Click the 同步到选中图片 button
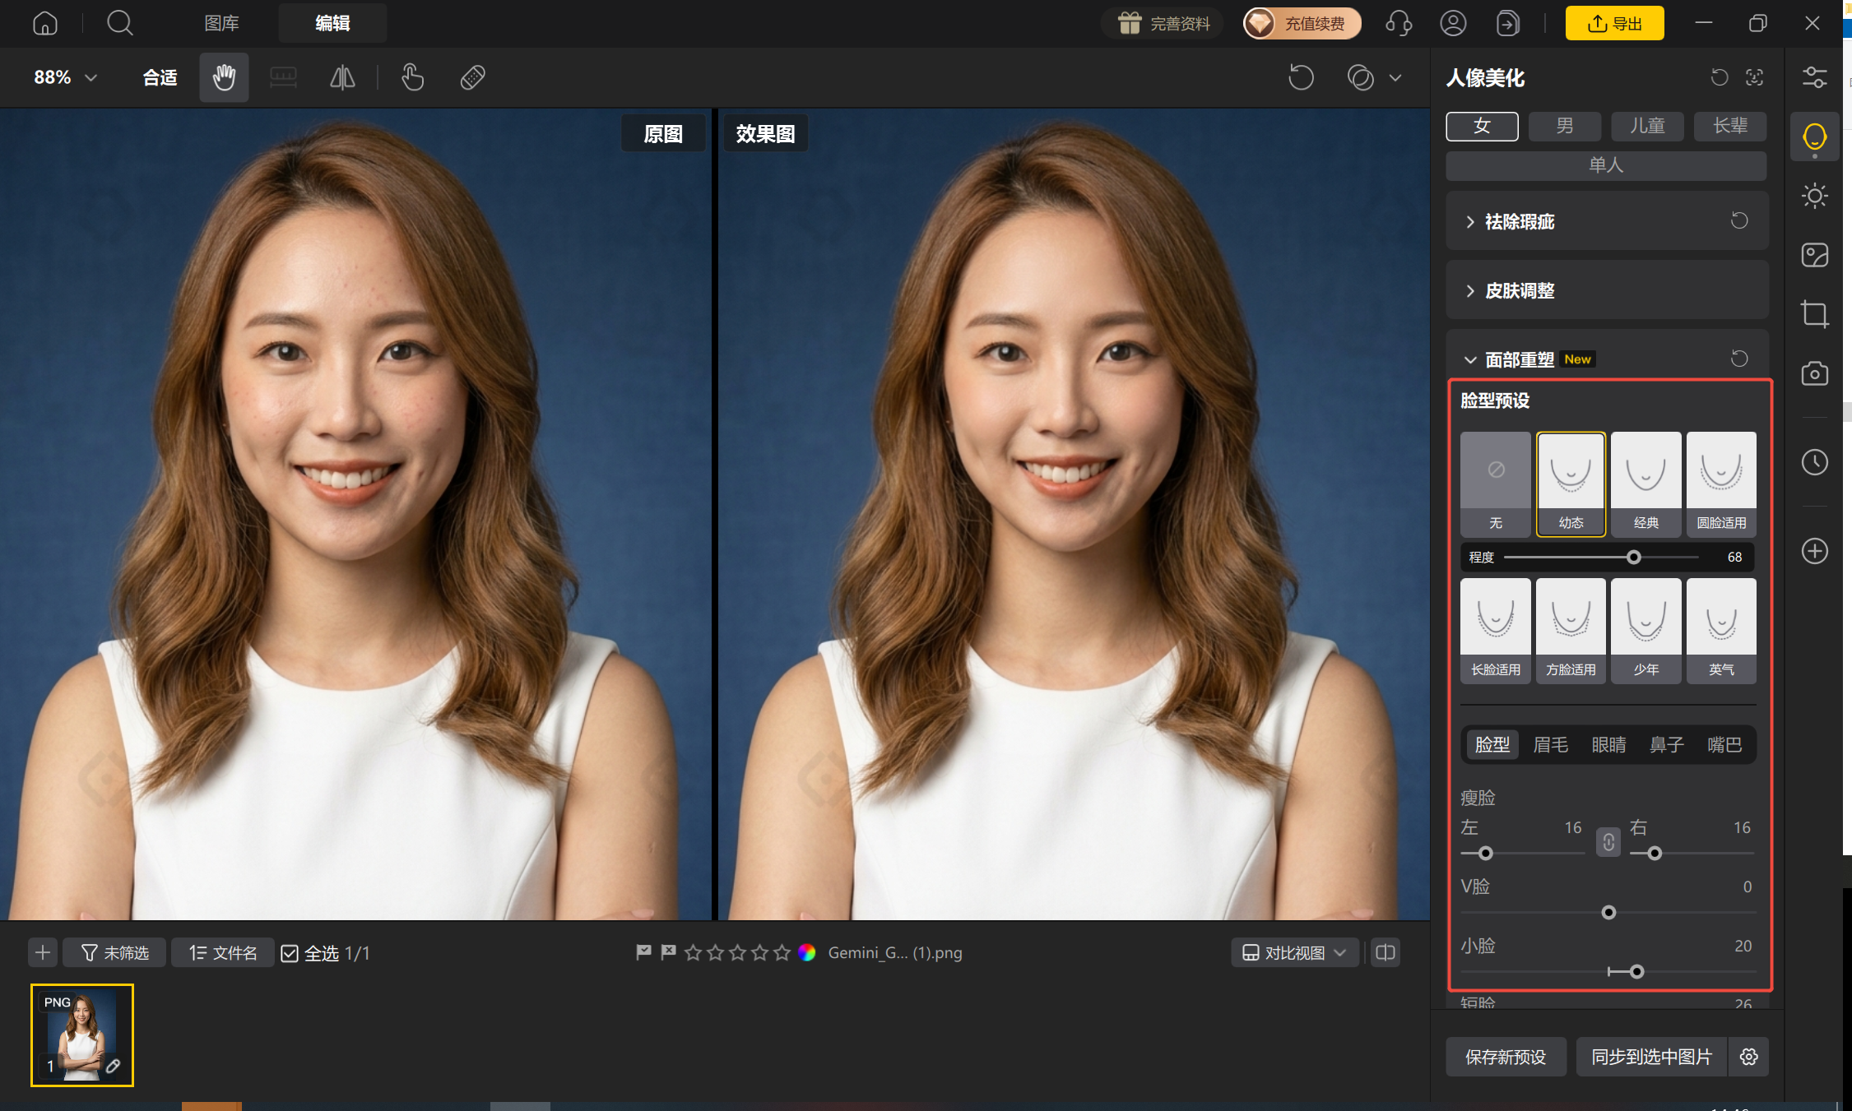This screenshot has width=1852, height=1111. click(x=1651, y=1057)
